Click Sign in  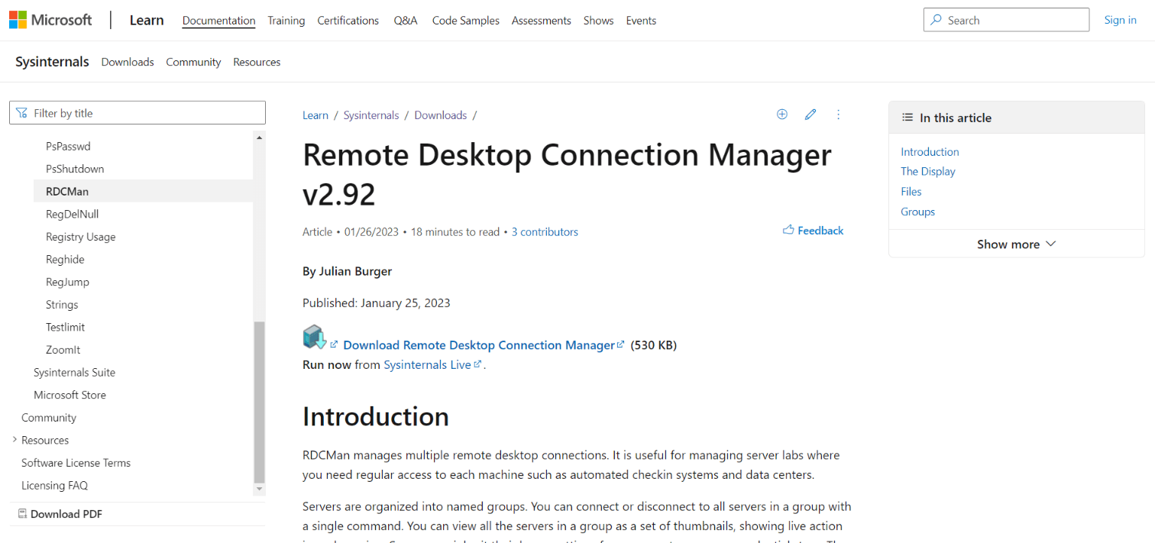(x=1120, y=19)
